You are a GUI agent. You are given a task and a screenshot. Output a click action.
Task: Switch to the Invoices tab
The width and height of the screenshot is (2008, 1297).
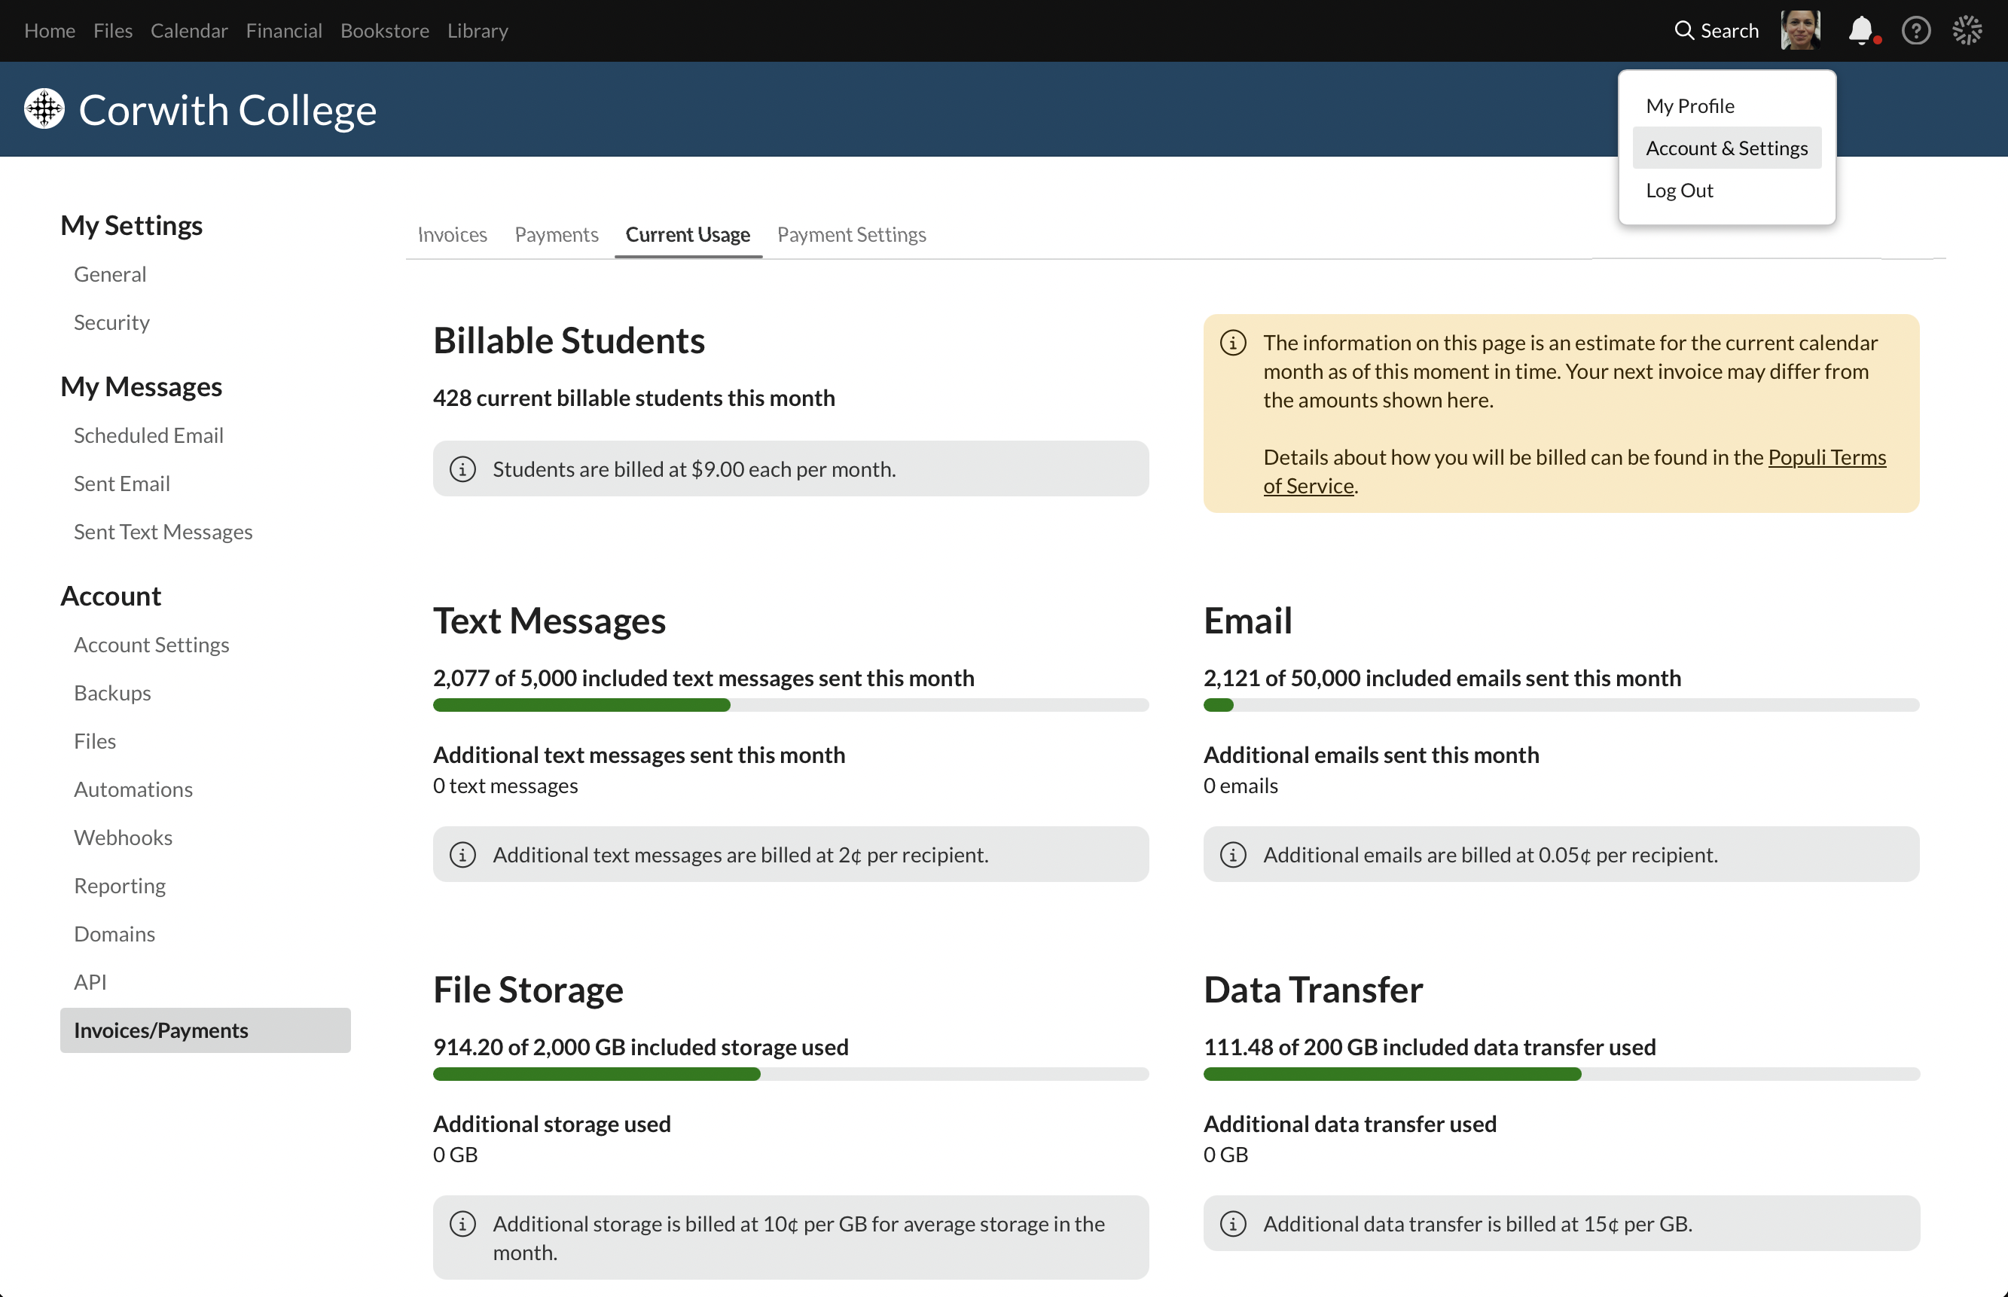point(451,235)
